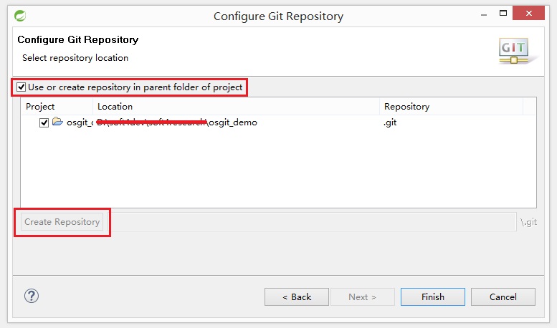
Task: Open help via the question mark icon
Action: pos(31,296)
